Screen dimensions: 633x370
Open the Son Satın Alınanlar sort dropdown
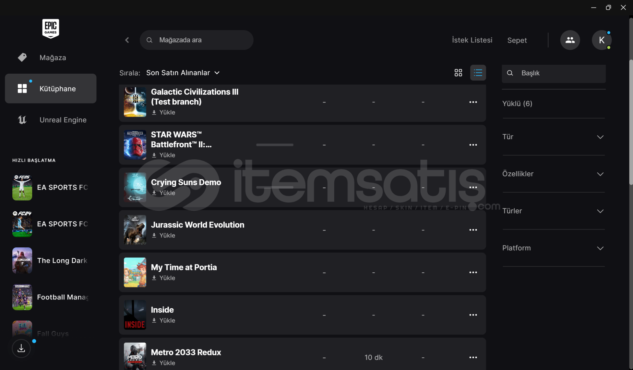183,73
